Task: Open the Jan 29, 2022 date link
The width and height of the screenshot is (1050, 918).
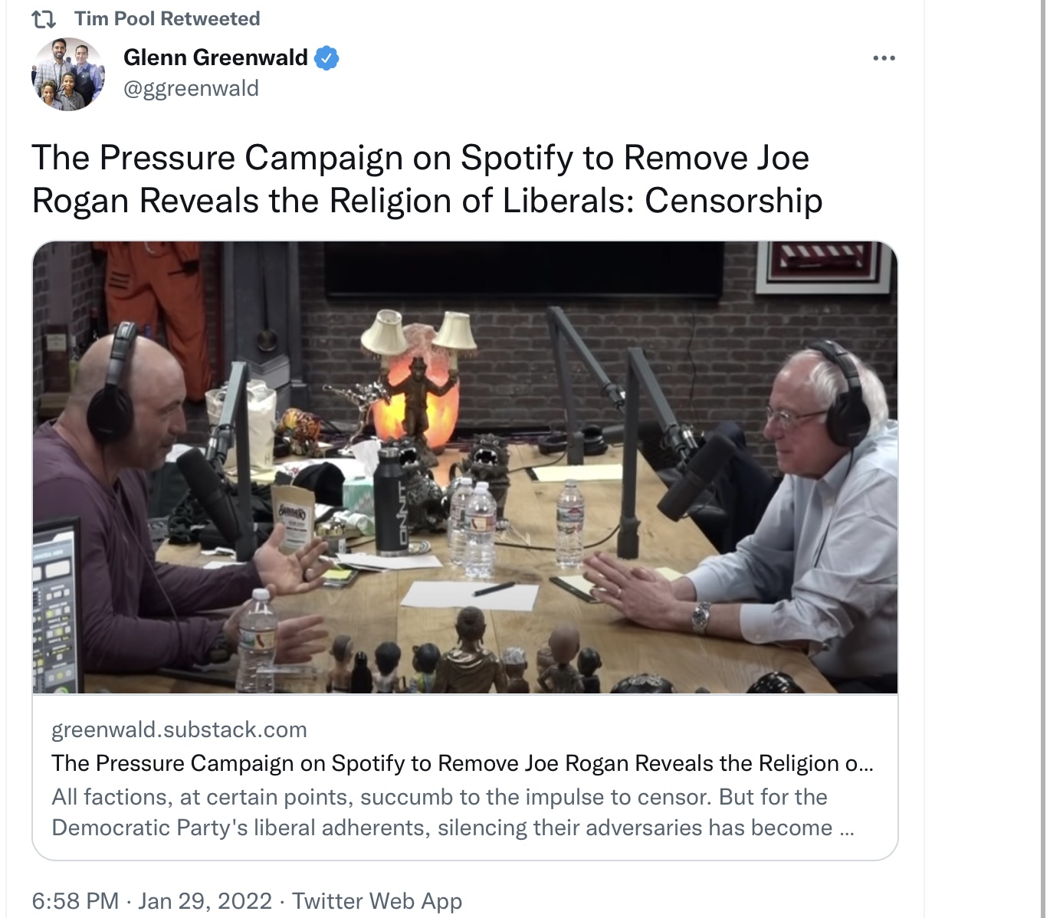Action: pos(205,900)
